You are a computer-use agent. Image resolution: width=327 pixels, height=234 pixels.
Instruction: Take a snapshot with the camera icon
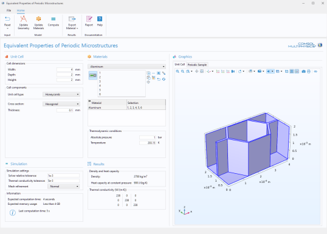[x=304, y=71]
